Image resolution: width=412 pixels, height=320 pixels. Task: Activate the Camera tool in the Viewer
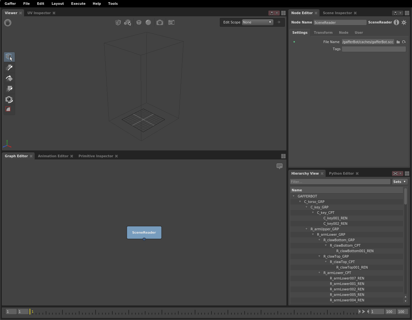click(x=9, y=99)
